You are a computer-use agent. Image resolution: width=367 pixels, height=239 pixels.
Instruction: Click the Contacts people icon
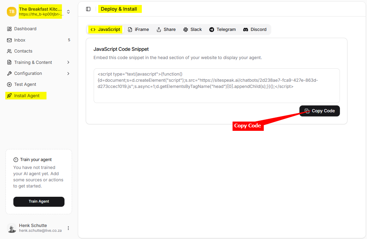[9, 51]
